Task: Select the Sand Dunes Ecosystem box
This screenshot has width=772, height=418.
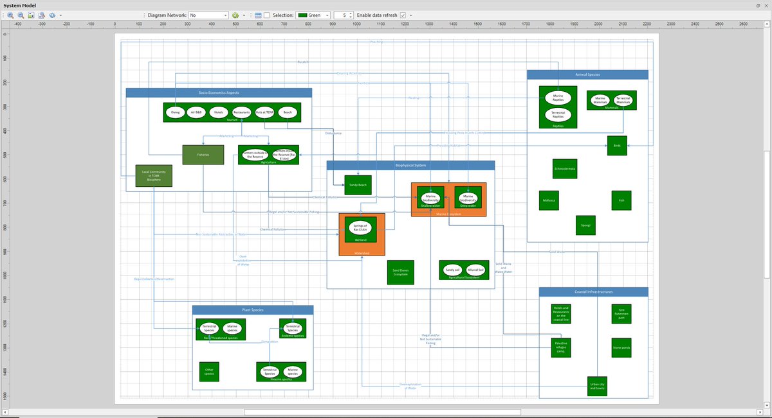Action: 401,272
